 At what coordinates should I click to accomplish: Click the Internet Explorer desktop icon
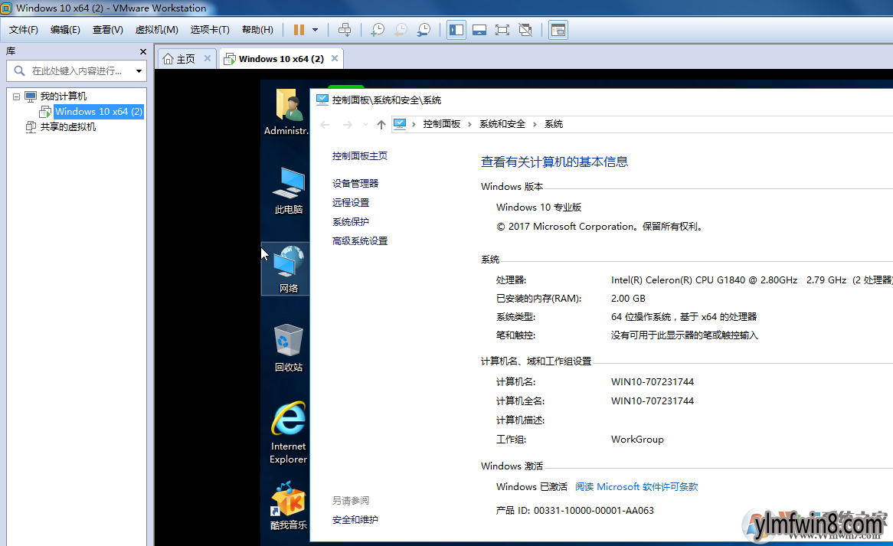288,433
